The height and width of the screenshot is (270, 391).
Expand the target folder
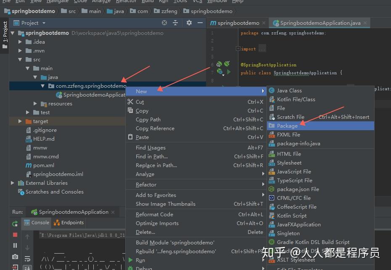coord(19,121)
